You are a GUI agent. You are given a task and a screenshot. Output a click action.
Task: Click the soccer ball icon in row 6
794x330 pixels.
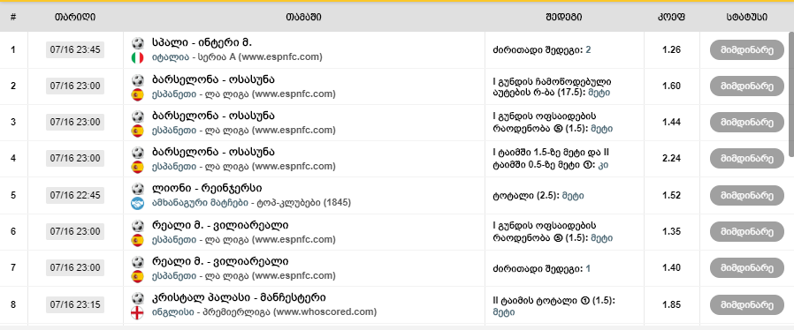point(137,225)
